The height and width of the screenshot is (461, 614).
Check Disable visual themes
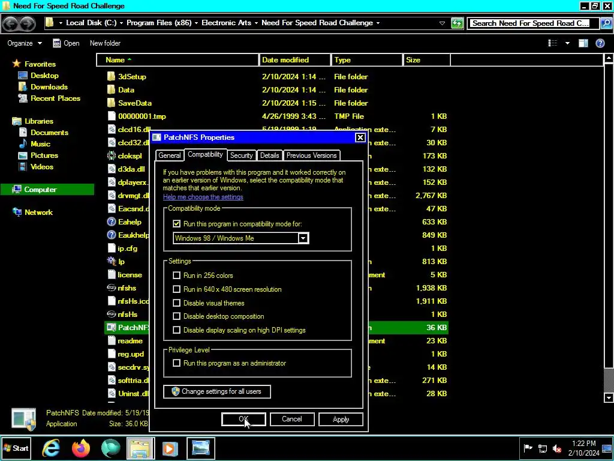click(x=177, y=303)
